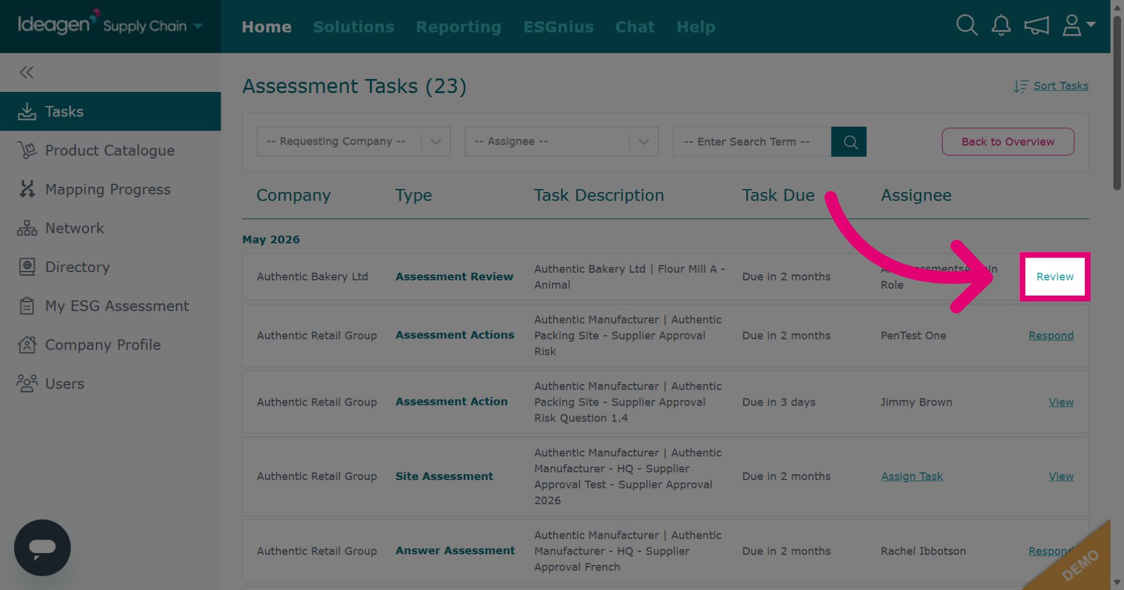Go to Home menu
This screenshot has height=590, width=1124.
(266, 27)
